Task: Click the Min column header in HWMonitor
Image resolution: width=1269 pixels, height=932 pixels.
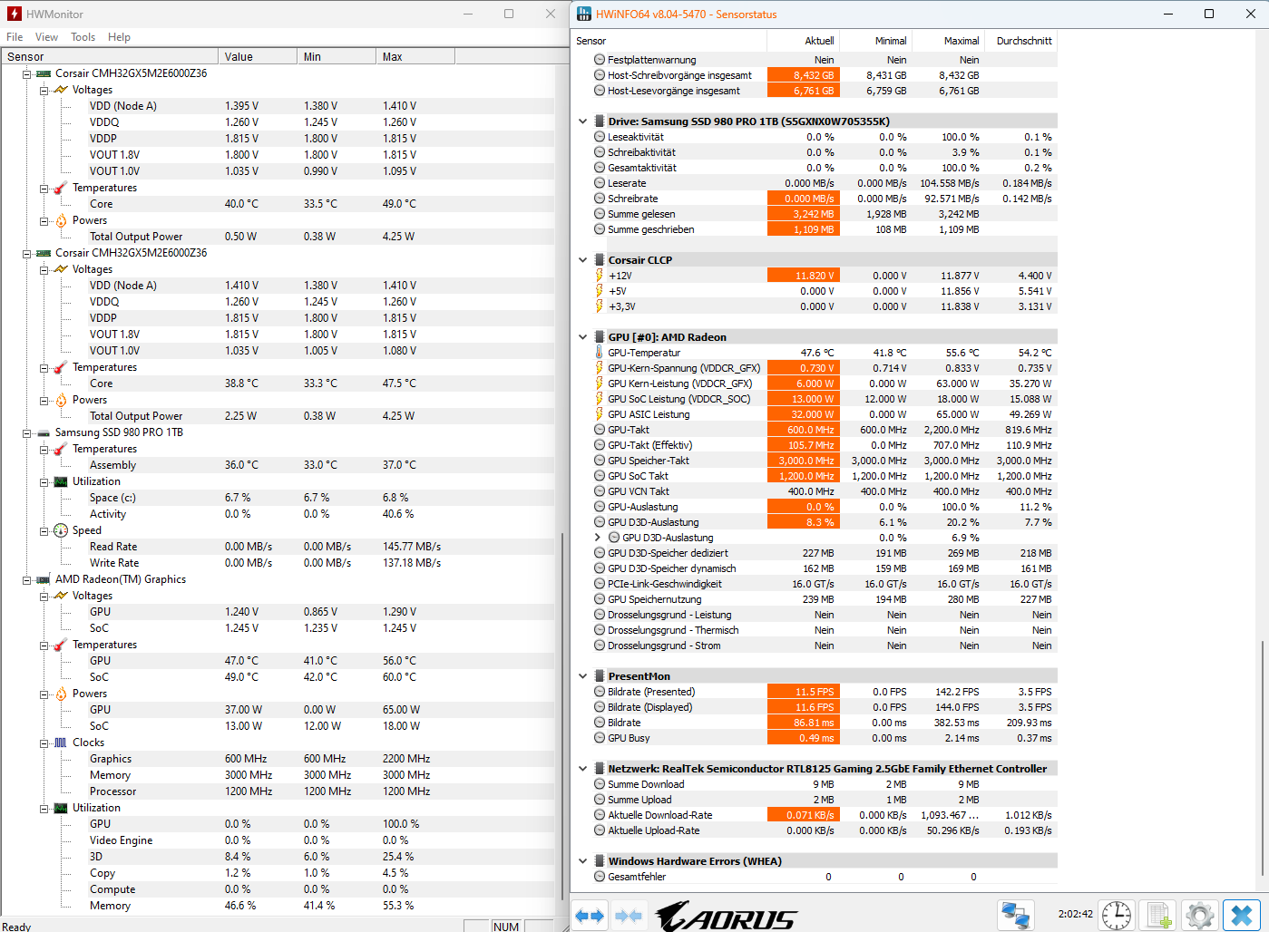Action: [337, 56]
